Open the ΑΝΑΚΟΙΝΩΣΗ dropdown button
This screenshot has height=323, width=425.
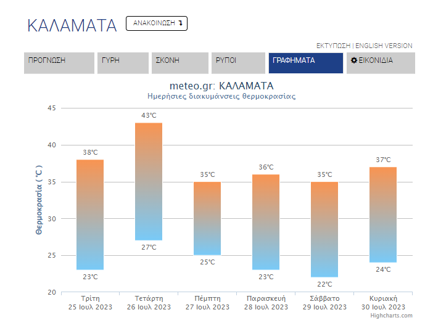[157, 23]
